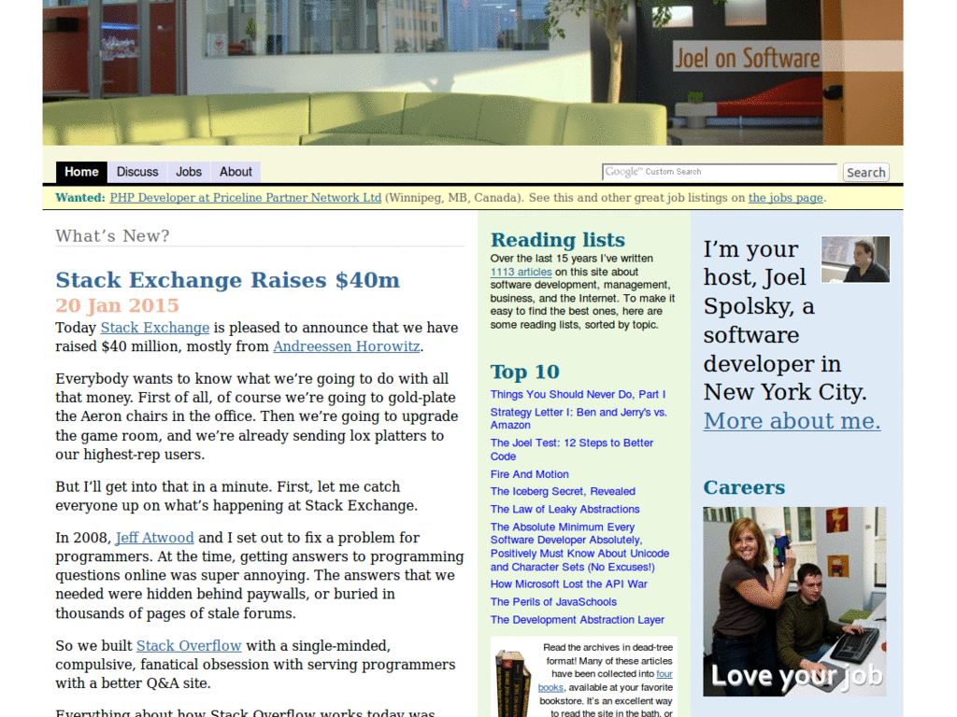This screenshot has height=717, width=957.
Task: Click Joel Spolsky's host photo
Action: pyautogui.click(x=855, y=260)
